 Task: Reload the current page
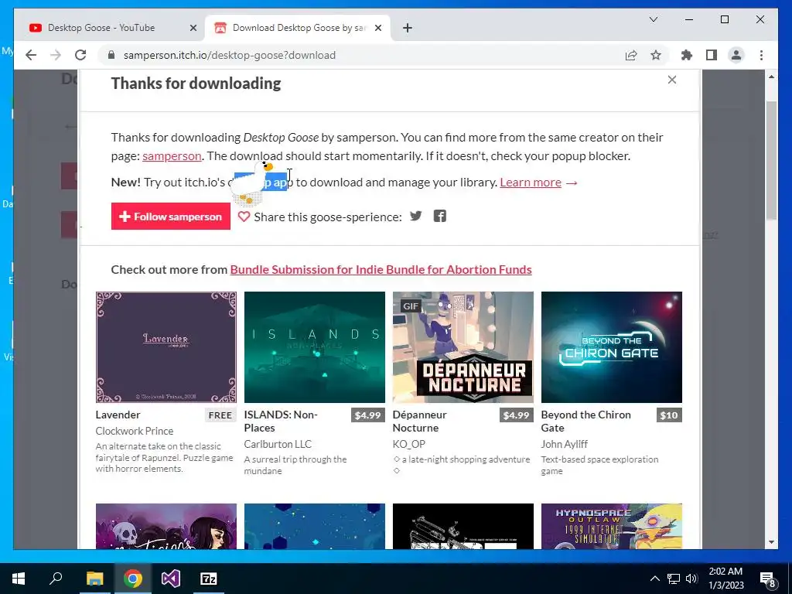(80, 55)
